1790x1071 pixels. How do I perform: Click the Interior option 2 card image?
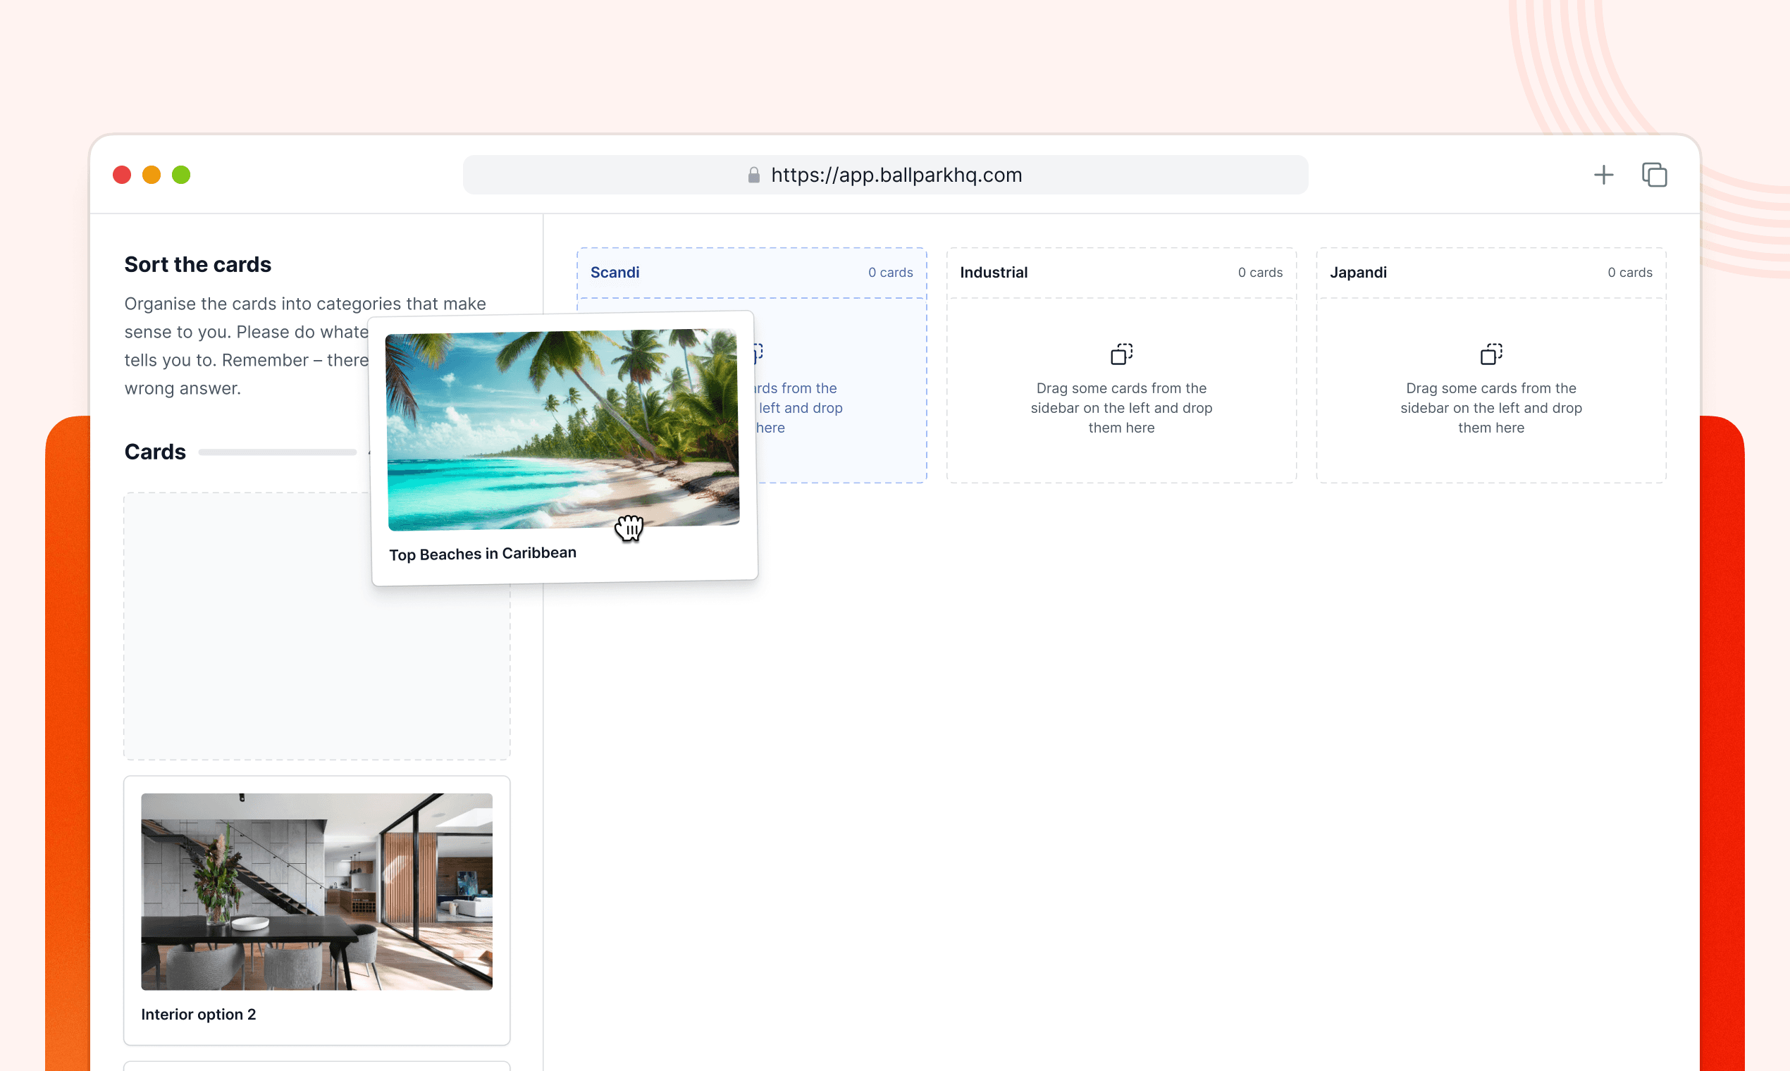(x=316, y=891)
